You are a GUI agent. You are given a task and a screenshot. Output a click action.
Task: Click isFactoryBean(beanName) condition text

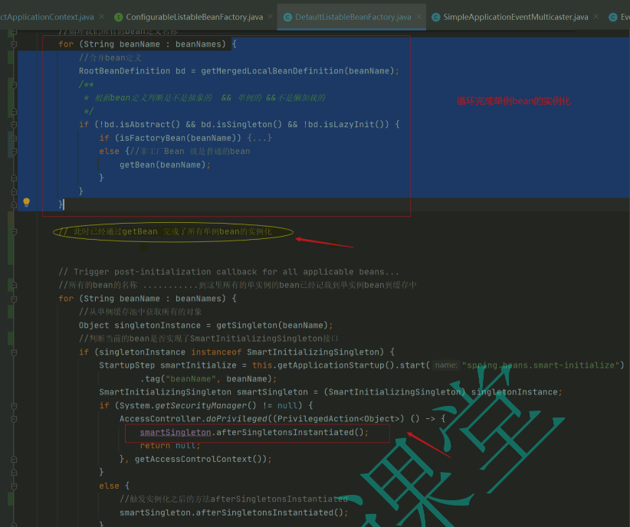tap(178, 138)
